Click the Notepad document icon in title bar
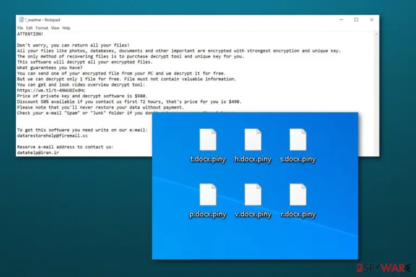The width and height of the screenshot is (416, 277). click(x=21, y=19)
